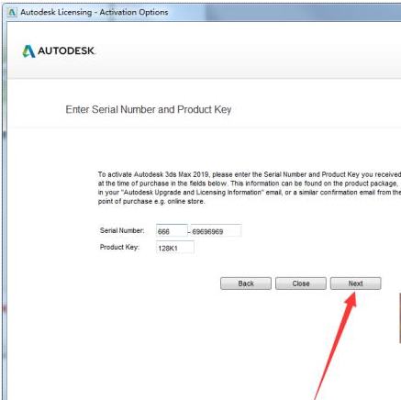Select the serial number field containing 69696969
This screenshot has width=401, height=400.
click(216, 230)
